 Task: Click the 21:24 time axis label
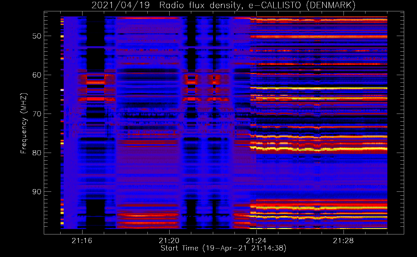[x=256, y=241]
